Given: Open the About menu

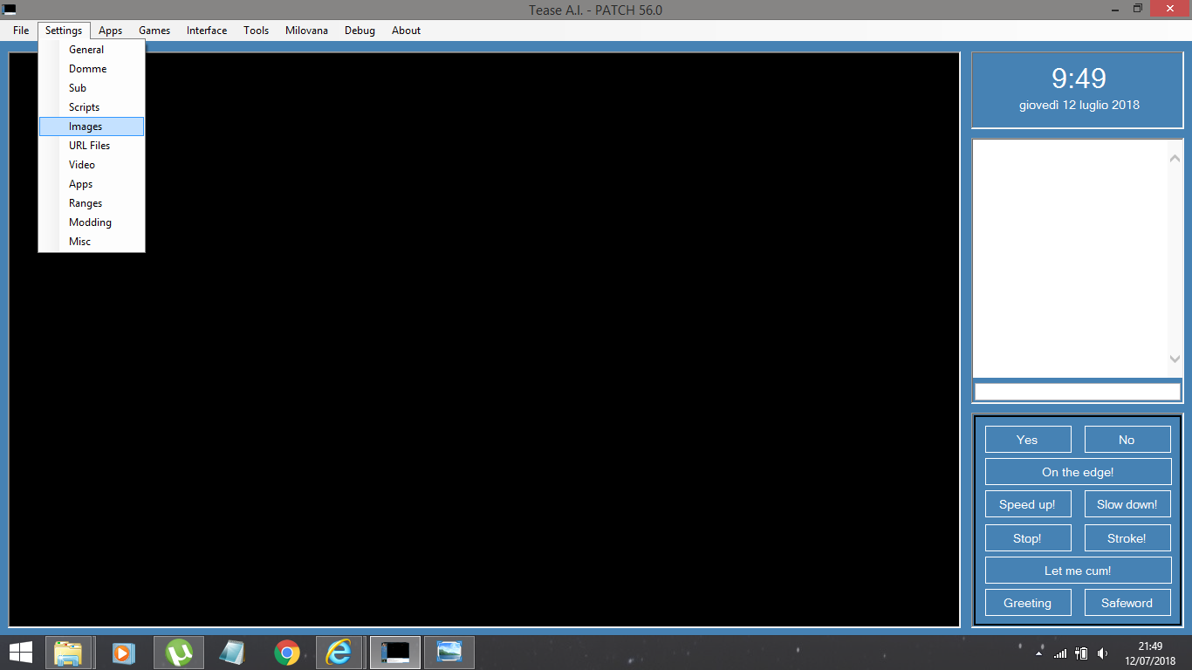Looking at the screenshot, I should pos(406,31).
